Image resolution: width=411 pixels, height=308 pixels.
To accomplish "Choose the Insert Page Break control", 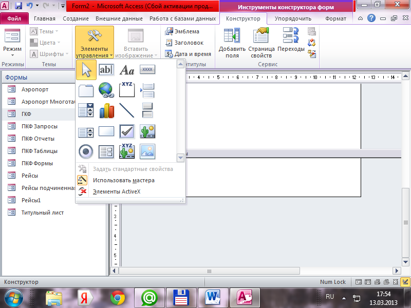I will [x=147, y=90].
